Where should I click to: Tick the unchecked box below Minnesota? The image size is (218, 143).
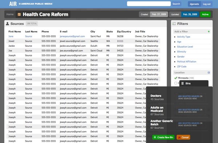point(176,83)
